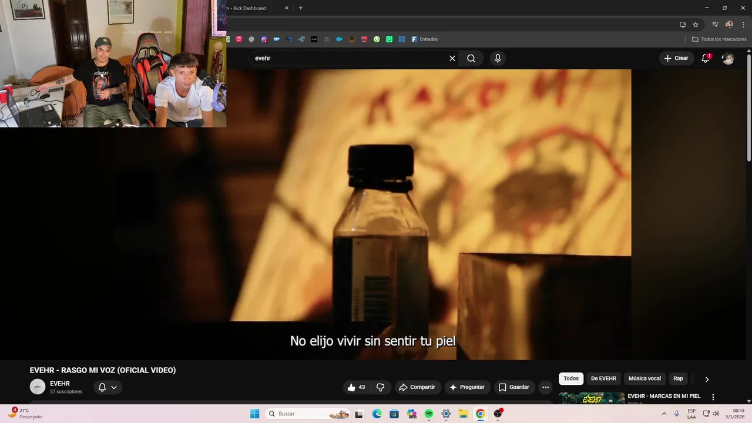Open a new Chrome tab
This screenshot has height=423, width=752.
(301, 8)
